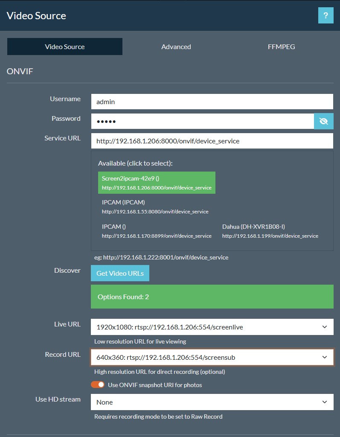Click the Options Found: 2 banner
Screen dimensions: 340x437
[x=212, y=297]
